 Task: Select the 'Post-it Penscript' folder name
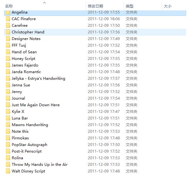pos(27,151)
